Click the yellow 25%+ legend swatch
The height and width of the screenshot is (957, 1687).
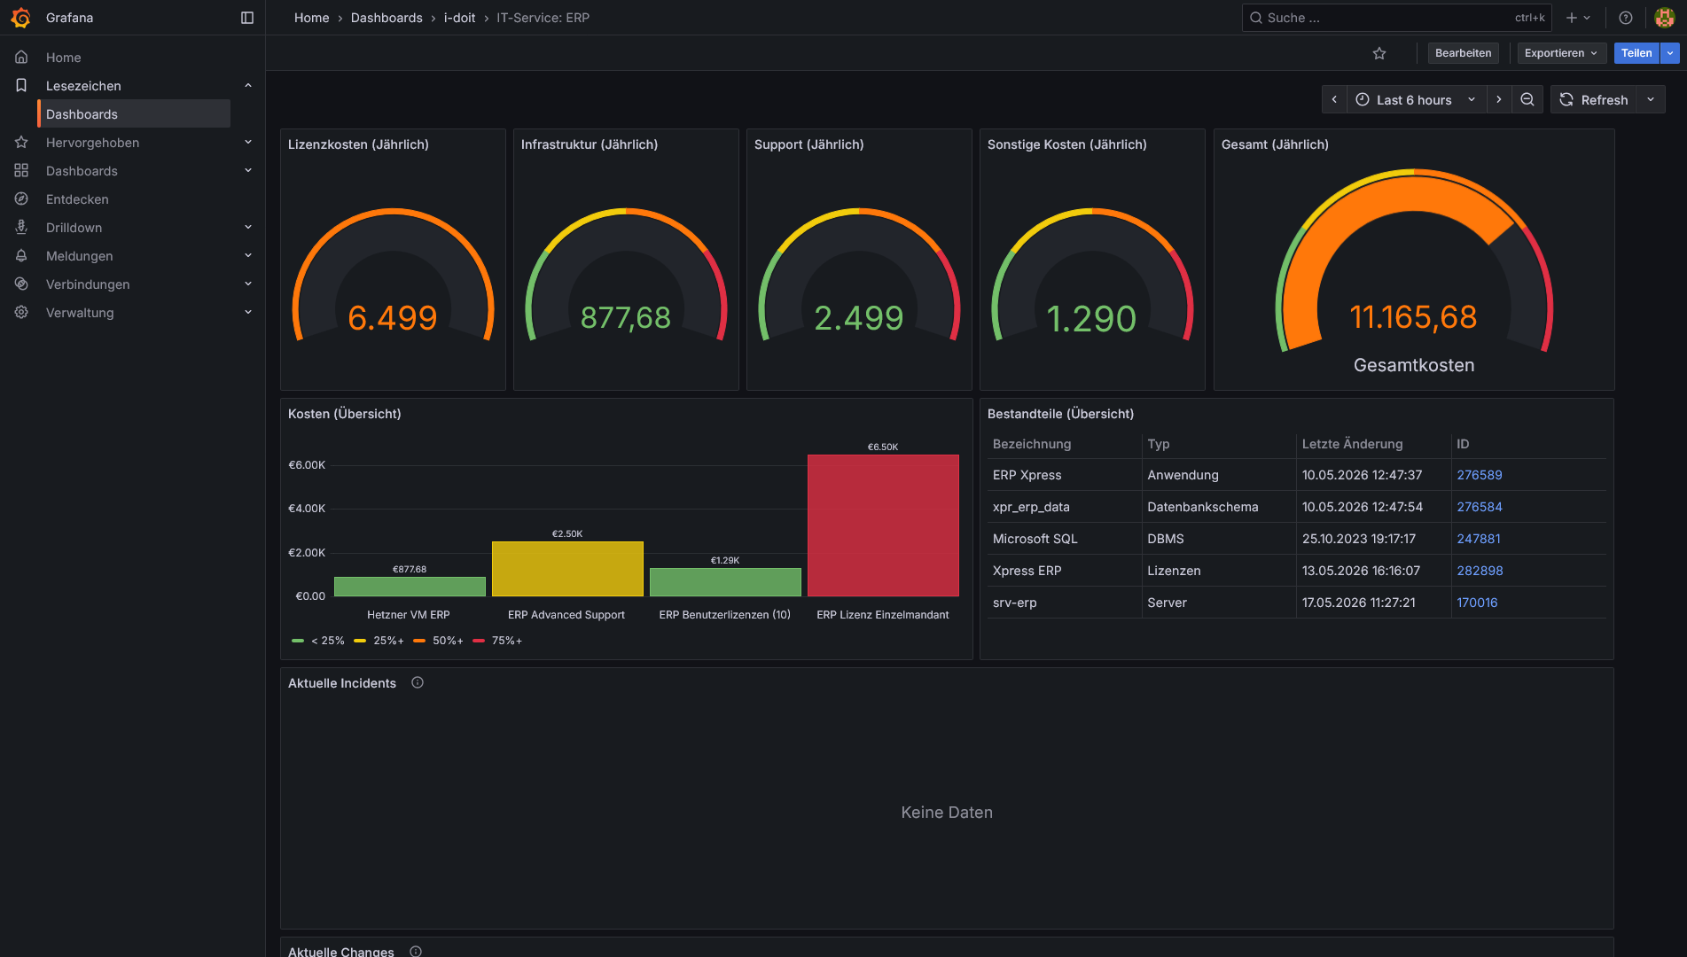coord(360,641)
